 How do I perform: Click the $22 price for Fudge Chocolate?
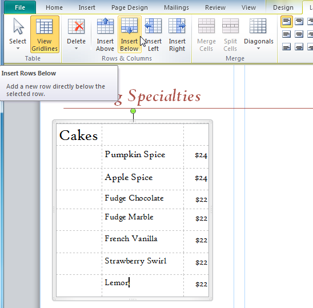coord(201,199)
